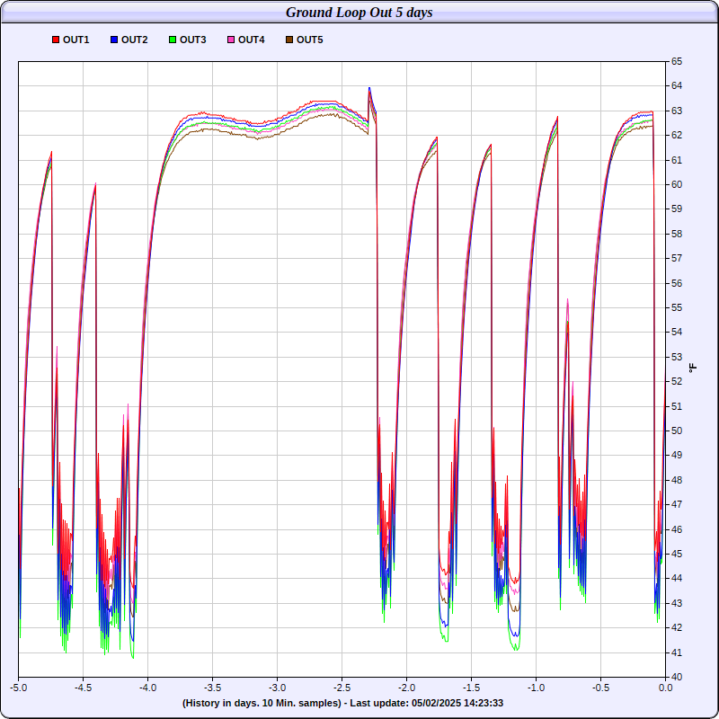Click the 53 value on the y-axis
The height and width of the screenshot is (719, 719).
[x=677, y=357]
